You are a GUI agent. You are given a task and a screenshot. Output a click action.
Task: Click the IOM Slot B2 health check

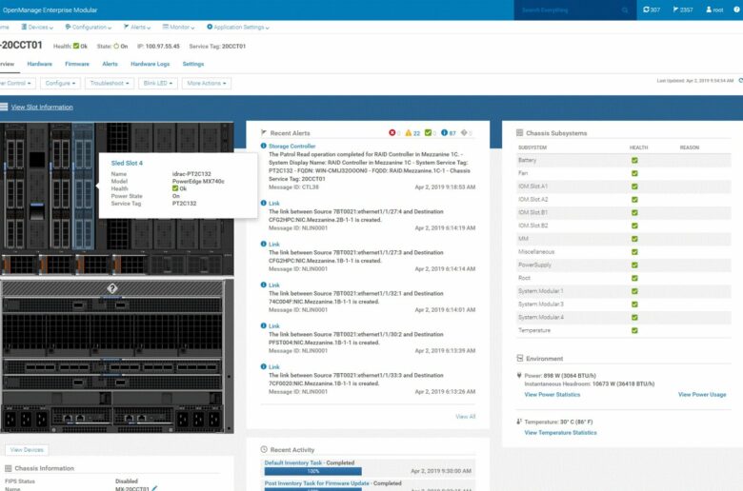634,226
